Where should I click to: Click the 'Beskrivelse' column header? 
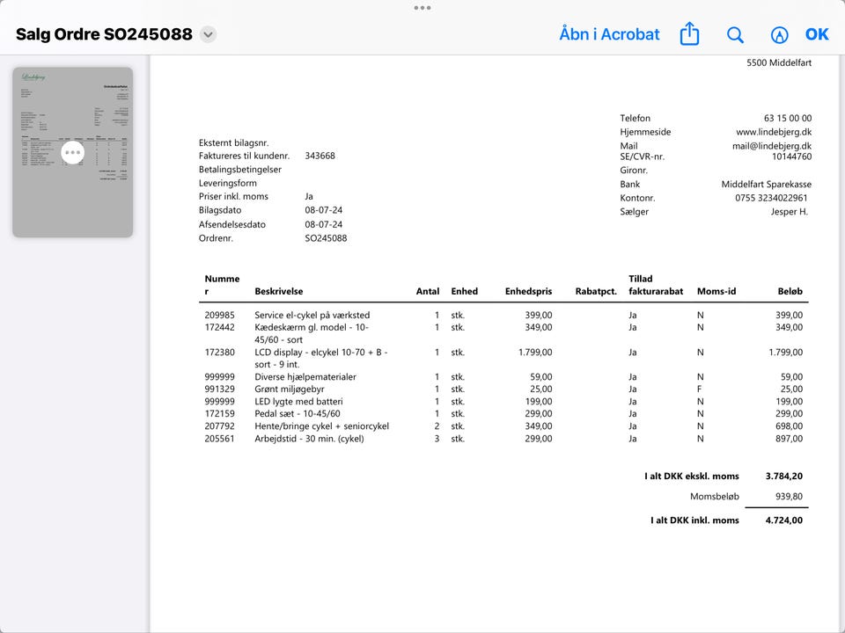279,291
